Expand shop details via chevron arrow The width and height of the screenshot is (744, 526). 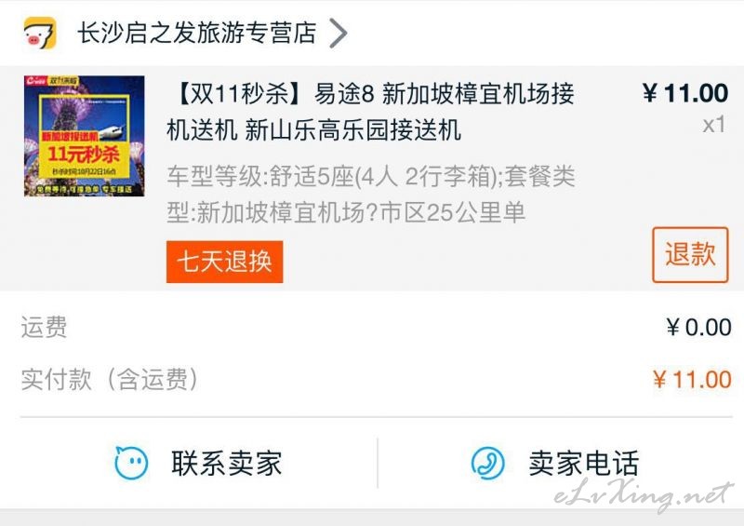(x=339, y=34)
